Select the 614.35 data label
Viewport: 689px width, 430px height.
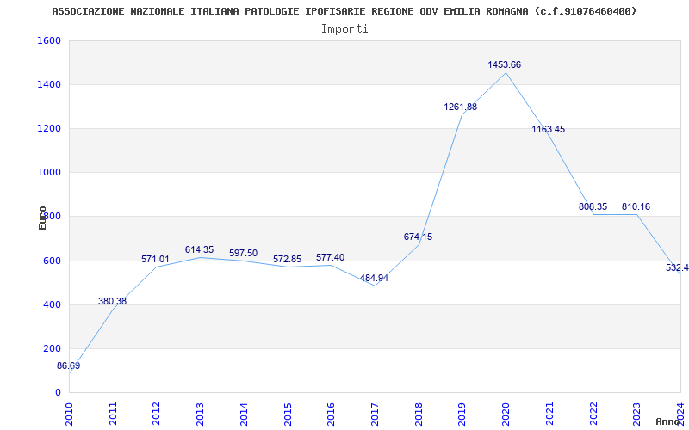click(199, 249)
